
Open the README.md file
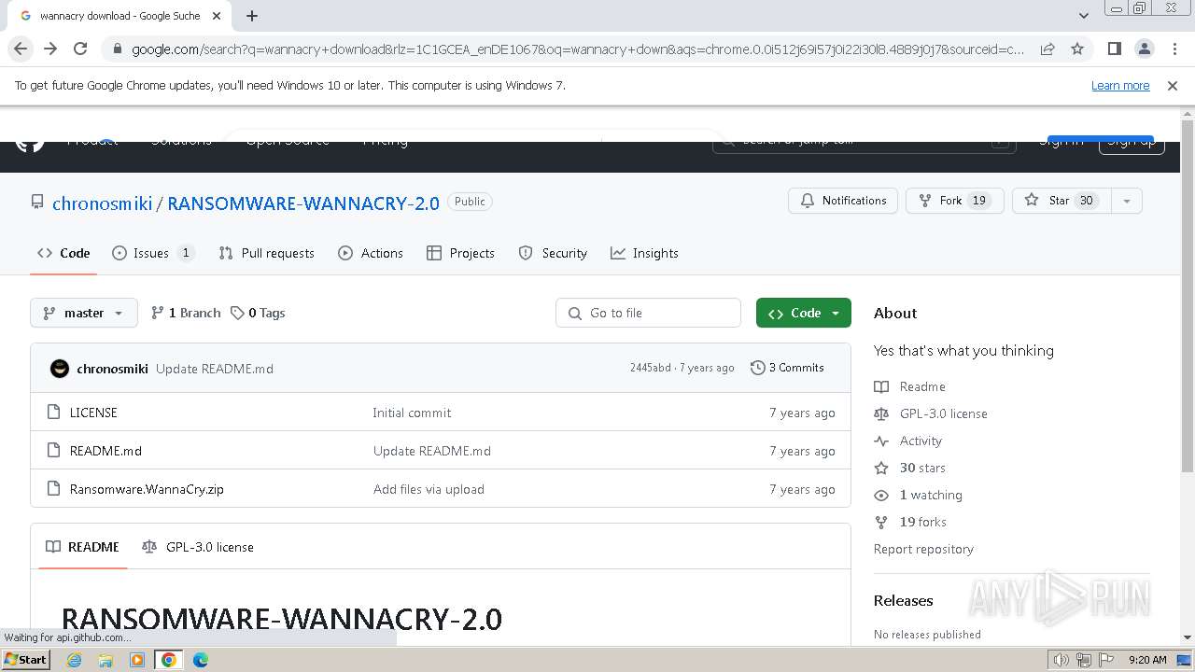tap(105, 451)
